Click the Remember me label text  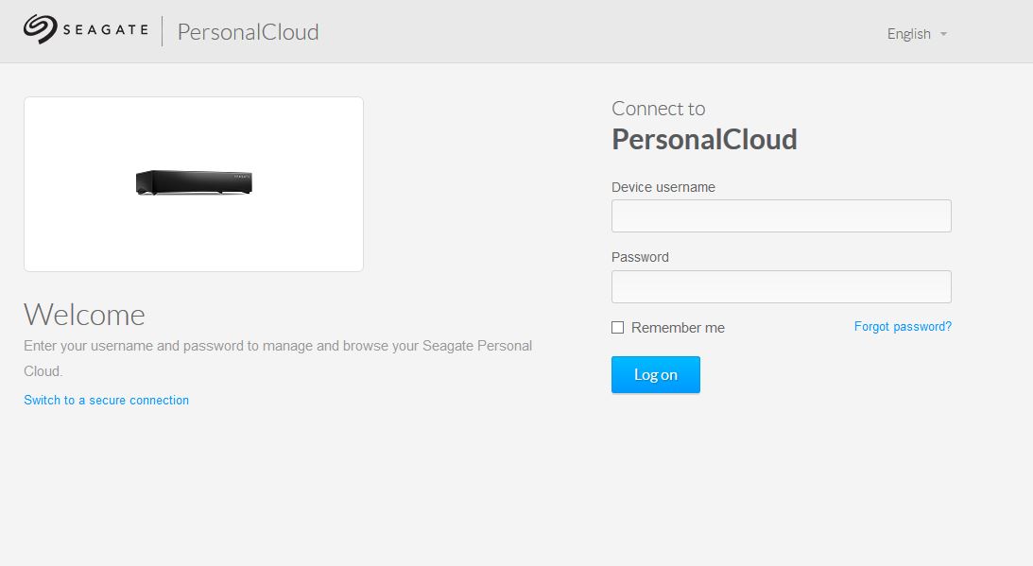click(677, 327)
